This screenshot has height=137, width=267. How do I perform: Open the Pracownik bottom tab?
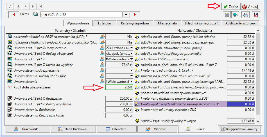(28, 129)
